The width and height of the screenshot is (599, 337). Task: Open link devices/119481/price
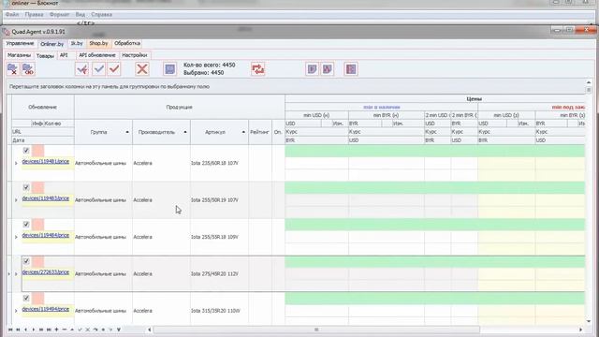(46, 162)
